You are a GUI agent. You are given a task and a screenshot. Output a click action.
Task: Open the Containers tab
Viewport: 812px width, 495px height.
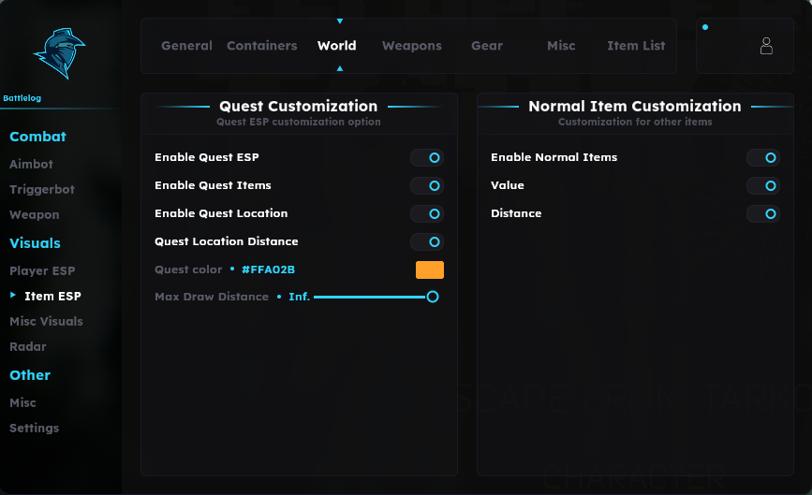[262, 46]
